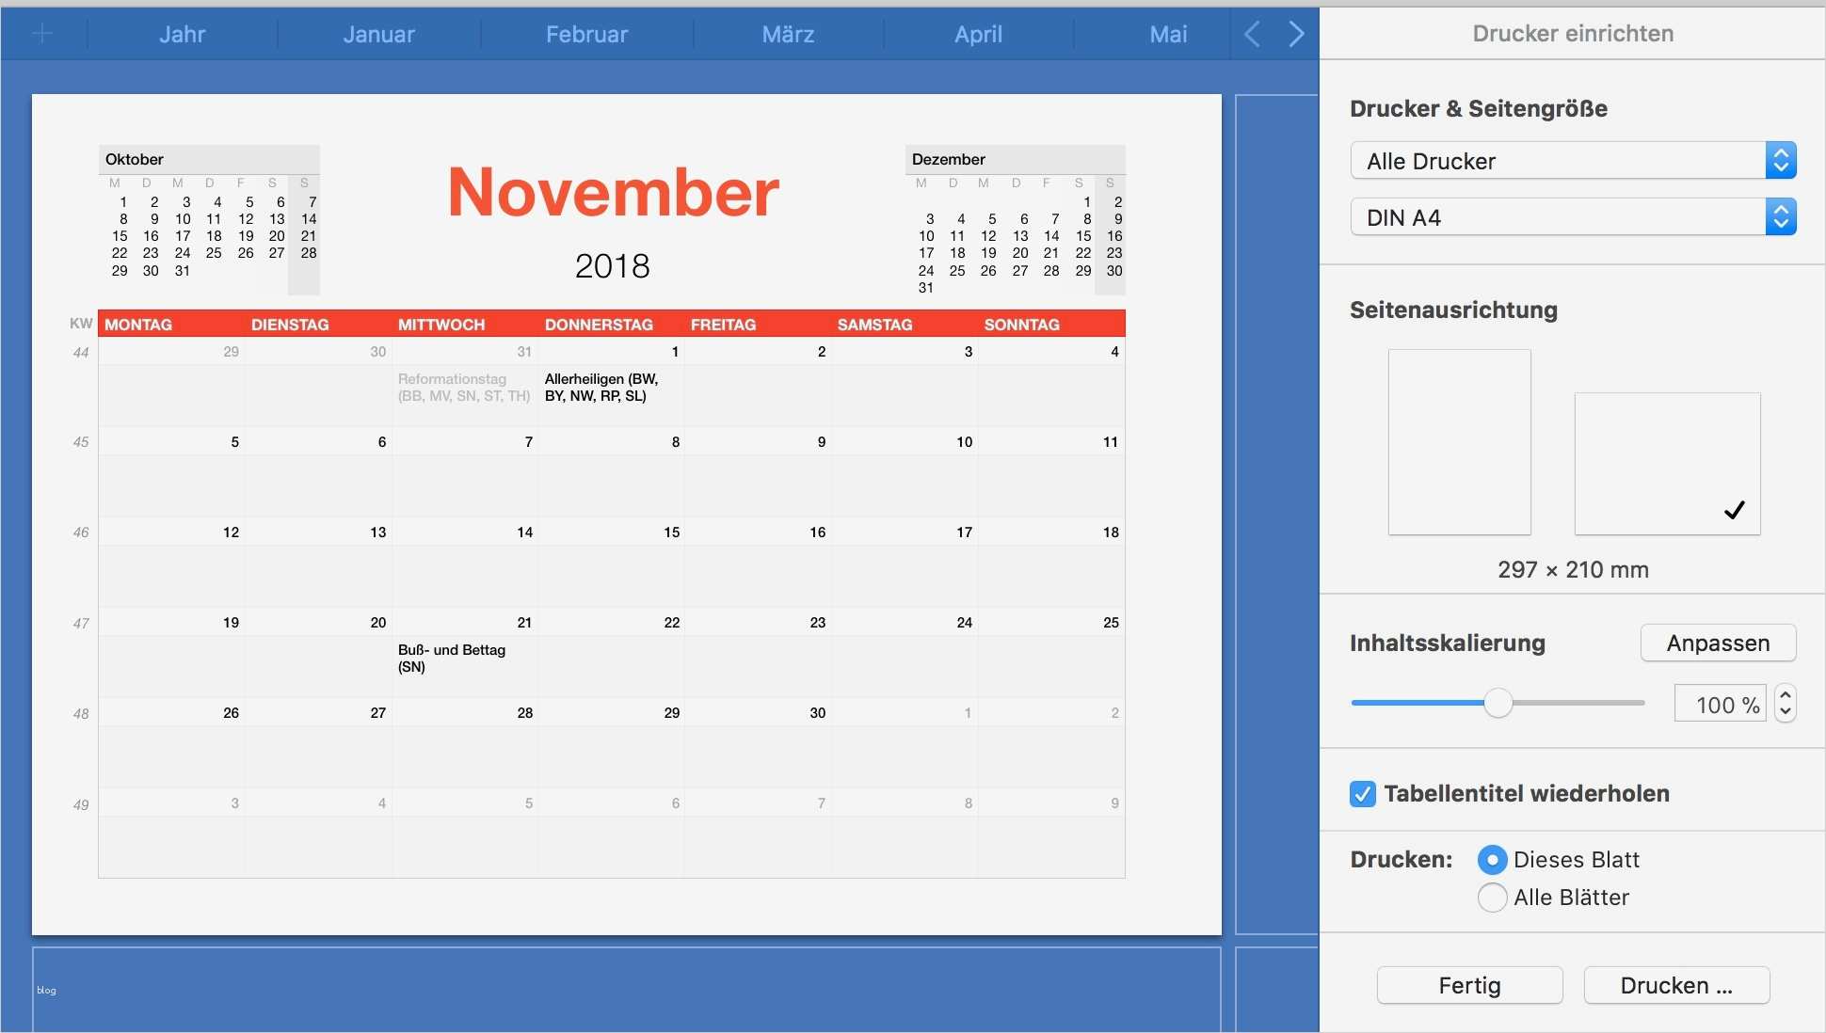
Task: Switch to the Mai sheet tab
Action: (x=1167, y=33)
